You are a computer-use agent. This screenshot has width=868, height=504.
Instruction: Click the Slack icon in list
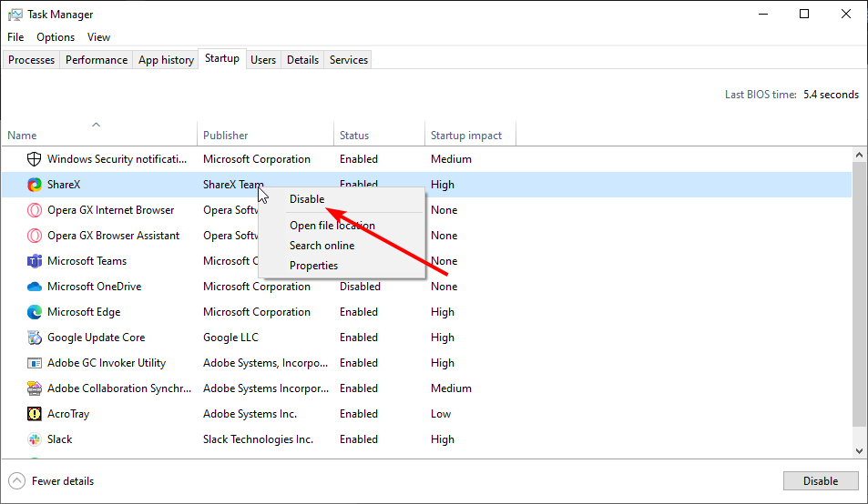[x=34, y=439]
